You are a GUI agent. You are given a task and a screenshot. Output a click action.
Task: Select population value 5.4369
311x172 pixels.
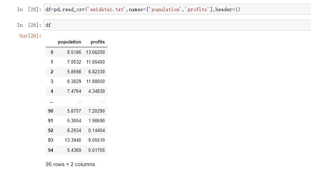click(74, 150)
